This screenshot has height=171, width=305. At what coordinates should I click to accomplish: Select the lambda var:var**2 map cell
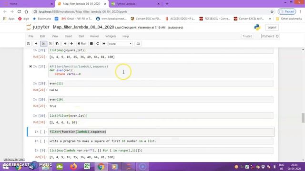[161, 151]
